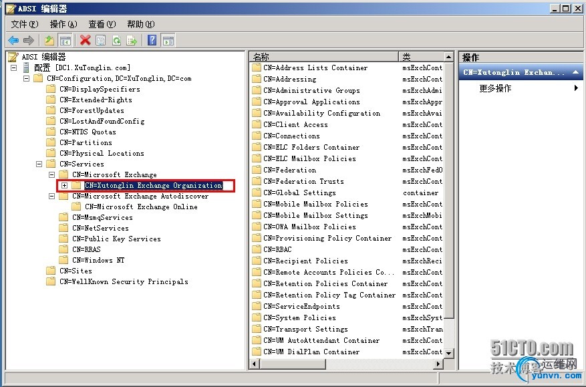Click the green Refresh toolbar icon
The height and width of the screenshot is (387, 586).
[x=116, y=40]
